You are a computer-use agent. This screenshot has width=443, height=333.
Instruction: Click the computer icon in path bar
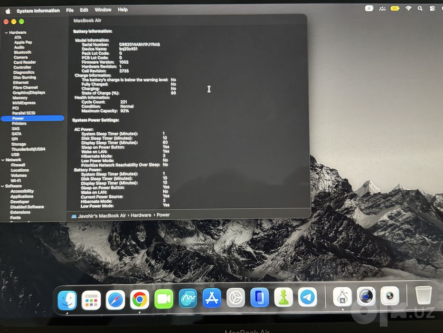coord(74,216)
